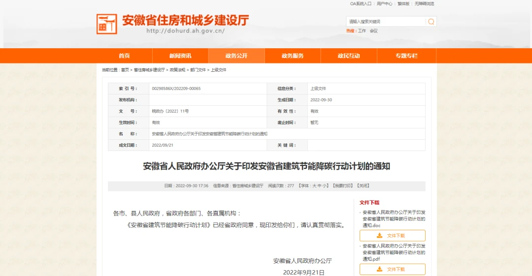Click the orange search magnifier icon
Image resolution: width=532 pixels, height=276 pixels.
(431, 22)
